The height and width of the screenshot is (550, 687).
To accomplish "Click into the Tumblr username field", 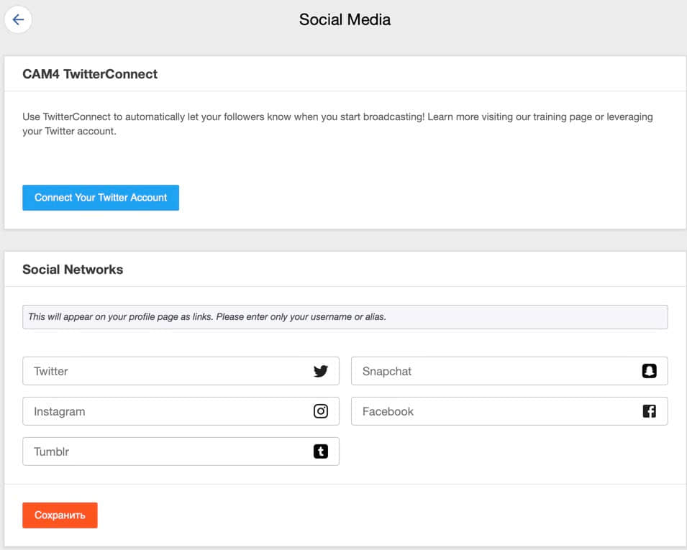I will 165,452.
